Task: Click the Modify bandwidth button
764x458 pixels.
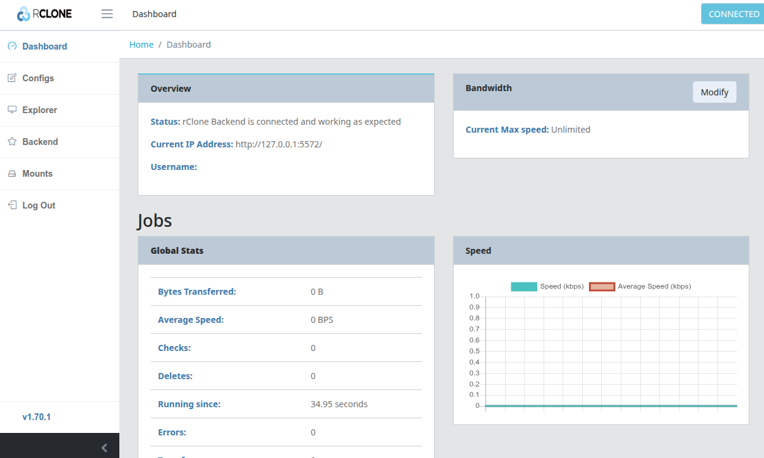Action: [x=714, y=92]
